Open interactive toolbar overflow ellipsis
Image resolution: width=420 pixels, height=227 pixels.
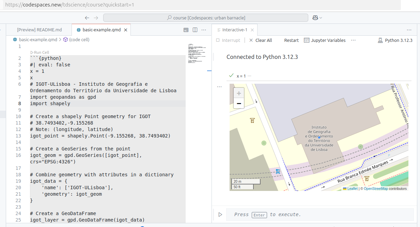click(x=353, y=40)
